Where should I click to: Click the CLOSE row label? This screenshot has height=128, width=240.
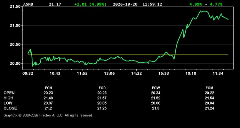[10, 108]
